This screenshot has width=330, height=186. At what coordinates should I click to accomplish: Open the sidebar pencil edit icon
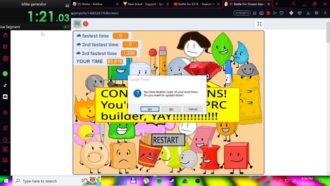(5, 128)
